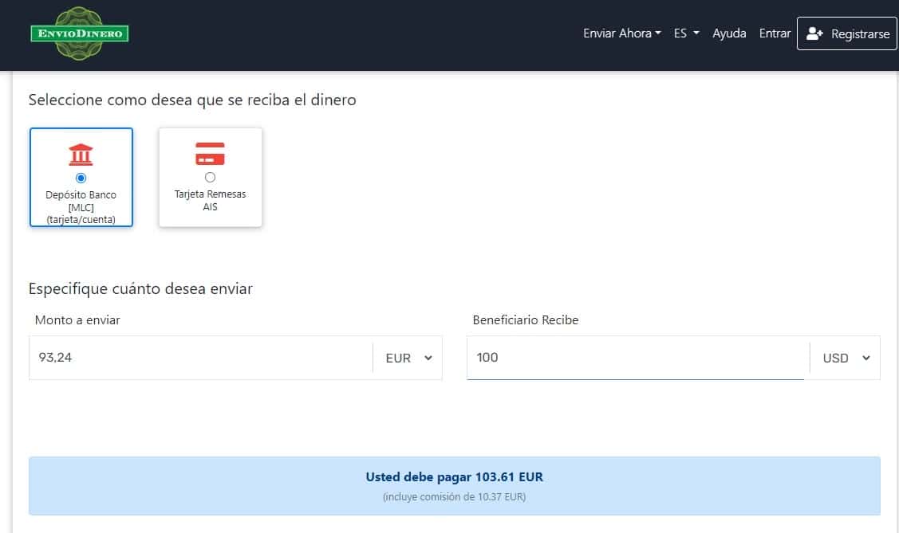Click the chevron arrow next to EUR
This screenshot has width=899, height=533.
[x=428, y=358]
